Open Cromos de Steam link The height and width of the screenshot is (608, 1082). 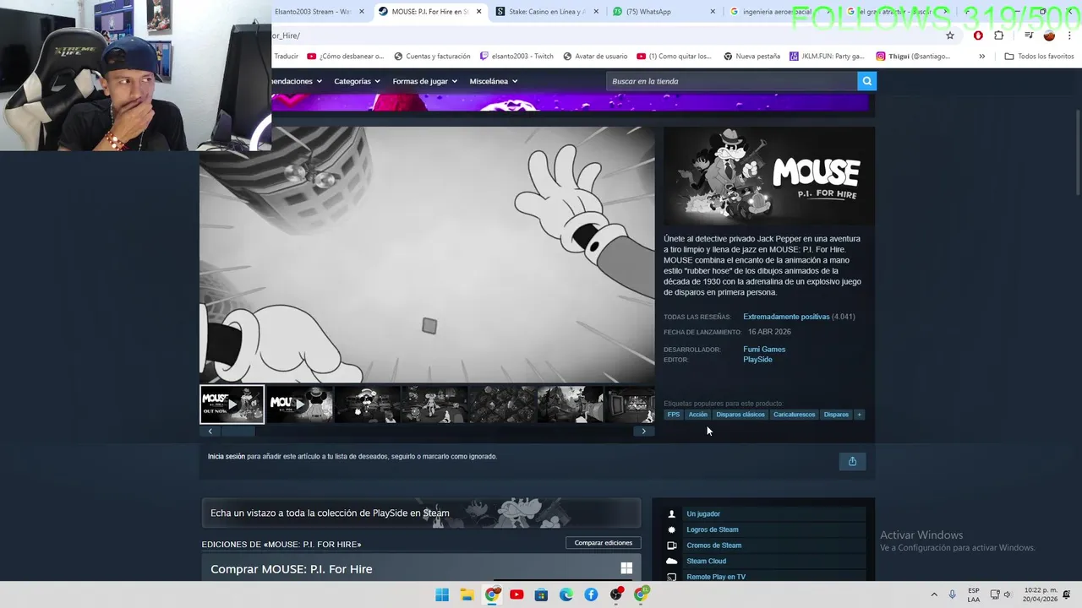click(714, 546)
